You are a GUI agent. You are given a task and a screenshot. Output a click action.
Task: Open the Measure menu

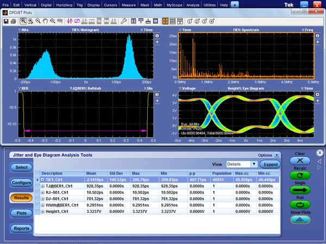tap(129, 4)
